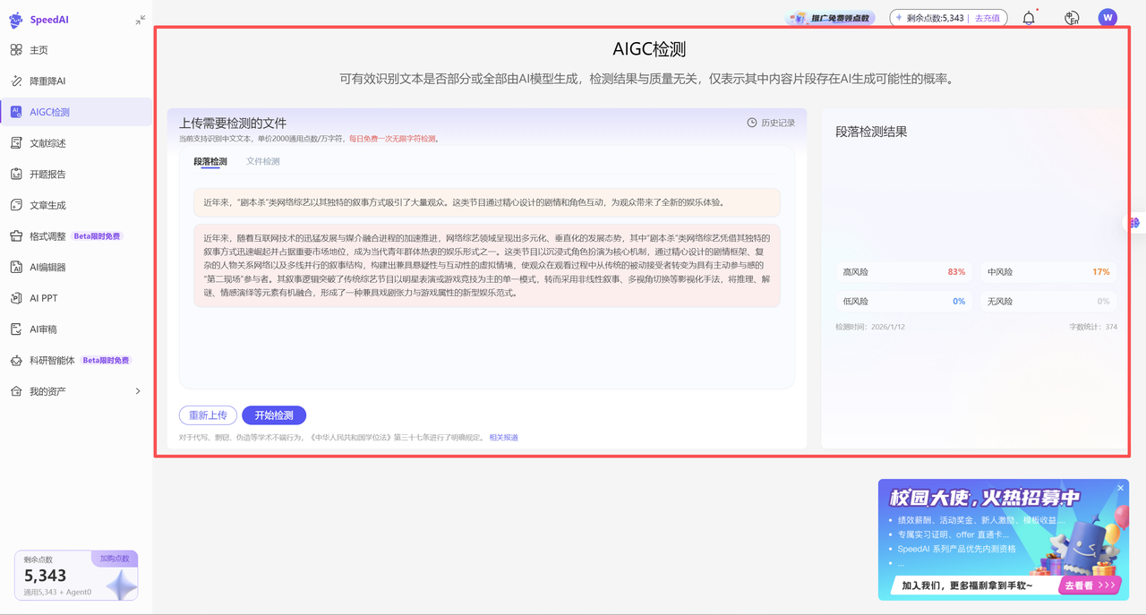Screen dimensions: 1146x615
Task: Click 去看看 on the ad banner
Action: (1090, 585)
